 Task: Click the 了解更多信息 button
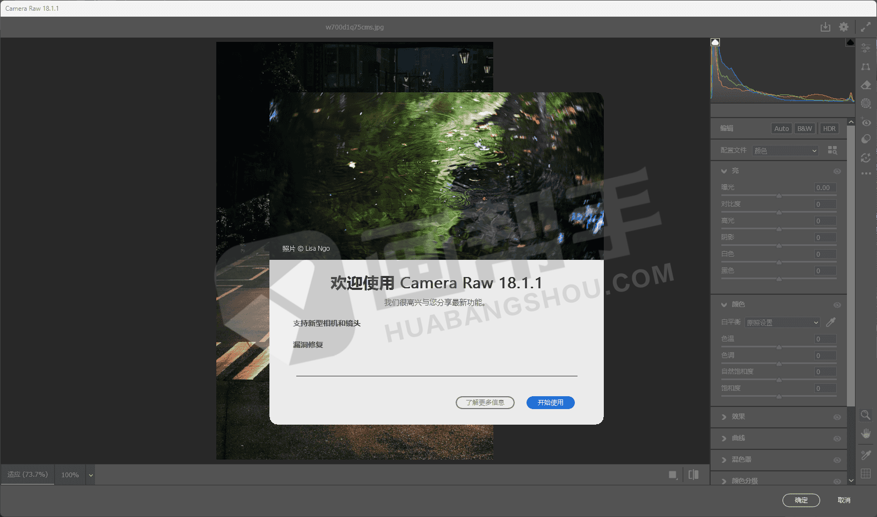click(x=485, y=403)
